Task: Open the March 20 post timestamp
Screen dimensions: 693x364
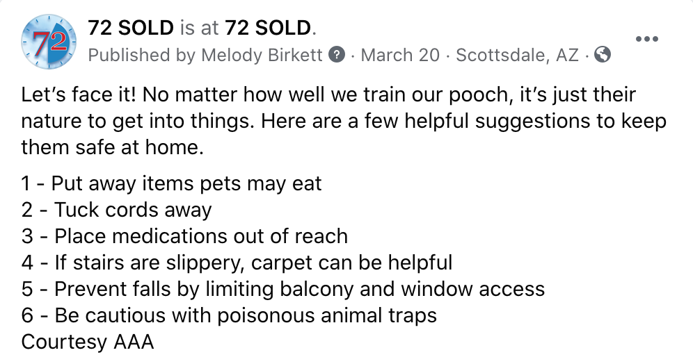Action: [x=400, y=55]
